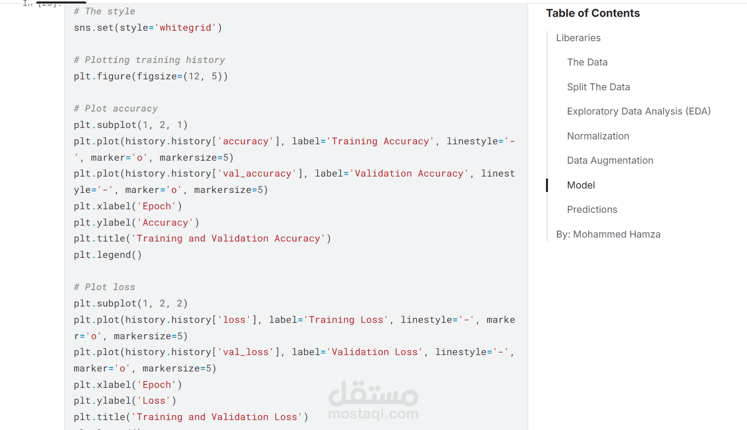This screenshot has width=747, height=430.
Task: Place cursor on plt.ylabel('Loss') line
Action: [x=125, y=401]
